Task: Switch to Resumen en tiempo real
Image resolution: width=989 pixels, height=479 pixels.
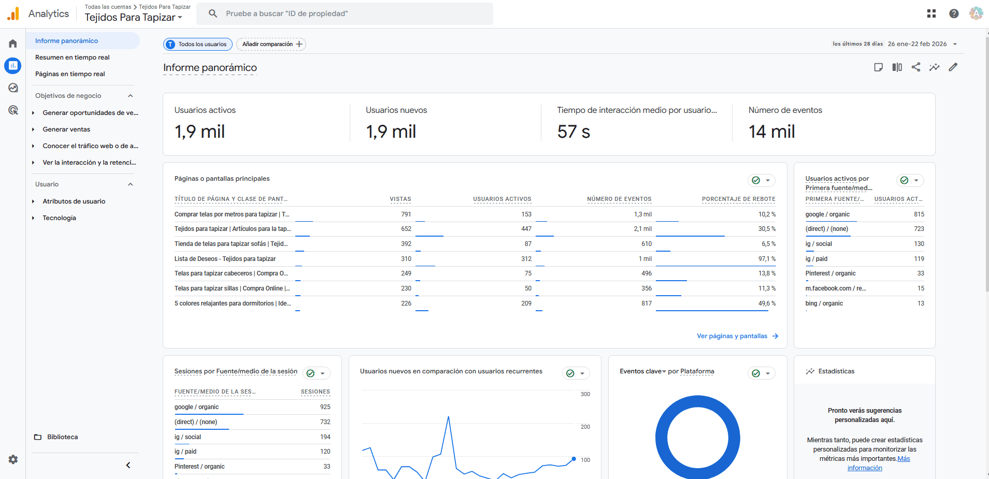Action: tap(72, 57)
